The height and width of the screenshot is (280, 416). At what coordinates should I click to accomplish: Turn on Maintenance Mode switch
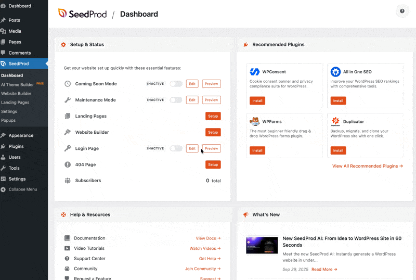point(176,100)
